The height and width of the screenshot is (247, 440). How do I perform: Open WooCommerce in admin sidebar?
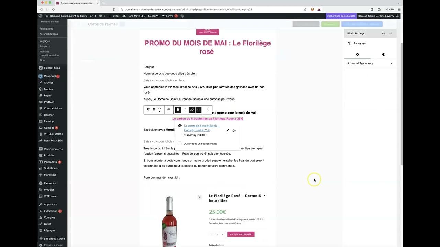[x=53, y=149]
